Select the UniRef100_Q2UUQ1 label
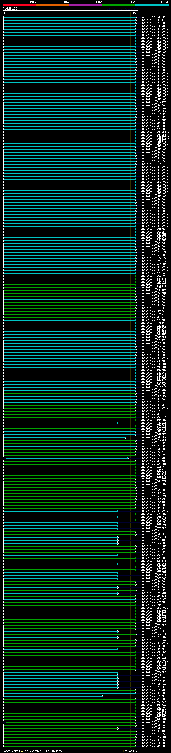The width and height of the screenshot is (171, 753). 153,464
